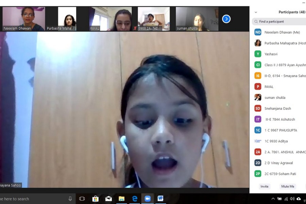Image resolution: width=306 pixels, height=204 pixels.
Task: Open Microsoft Edge from the taskbar
Action: [x=135, y=199]
